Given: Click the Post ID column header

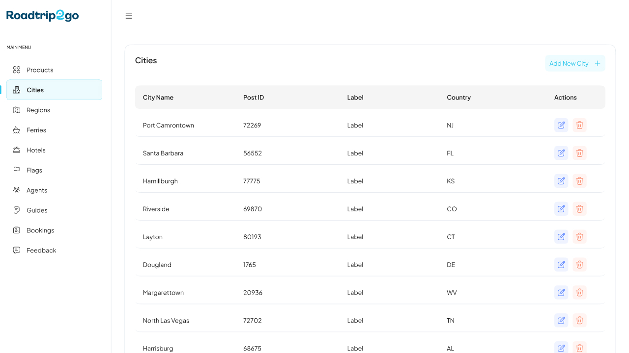Looking at the screenshot, I should (x=254, y=98).
